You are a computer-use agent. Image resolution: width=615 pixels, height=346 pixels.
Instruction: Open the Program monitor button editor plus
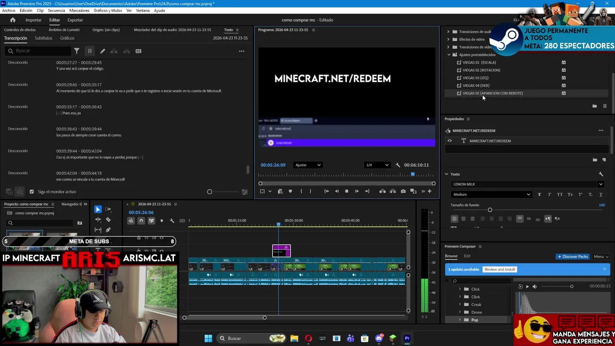[430, 191]
